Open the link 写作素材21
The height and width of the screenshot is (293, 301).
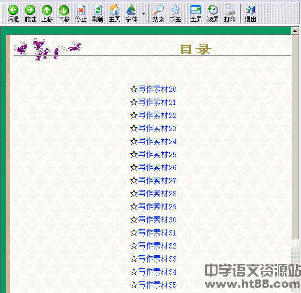[157, 102]
